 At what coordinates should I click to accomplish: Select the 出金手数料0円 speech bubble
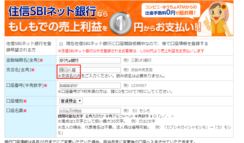pyautogui.click(x=171, y=10)
